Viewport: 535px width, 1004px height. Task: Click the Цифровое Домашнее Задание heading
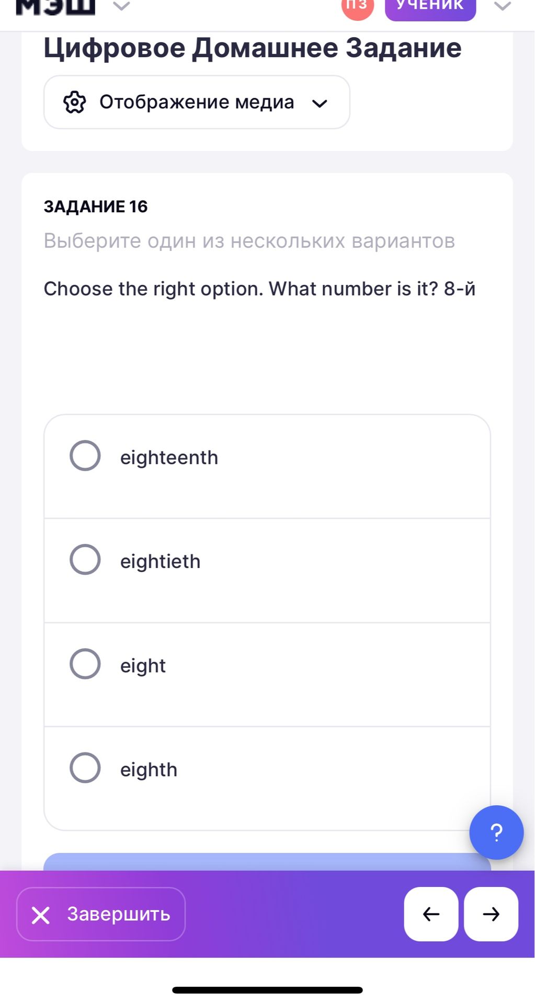tap(253, 49)
